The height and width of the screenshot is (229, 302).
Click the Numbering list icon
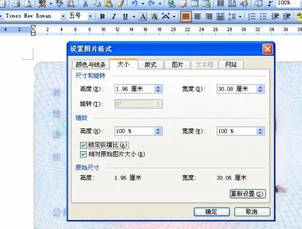252,16
